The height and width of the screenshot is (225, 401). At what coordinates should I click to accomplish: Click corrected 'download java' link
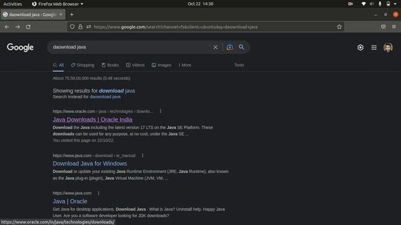(x=117, y=91)
